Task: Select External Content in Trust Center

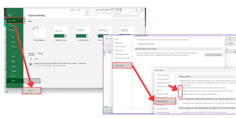Action: click(162, 109)
